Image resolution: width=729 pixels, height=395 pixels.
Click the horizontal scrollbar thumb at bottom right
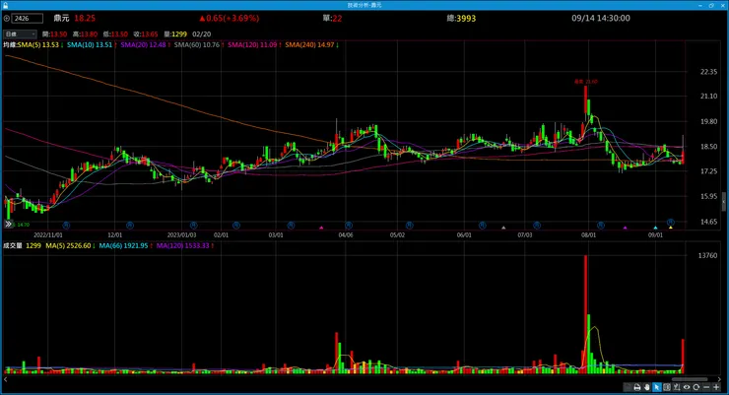coord(690,379)
